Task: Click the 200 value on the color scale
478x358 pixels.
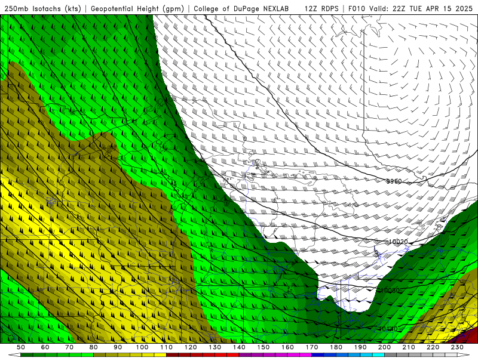Action: (384, 347)
